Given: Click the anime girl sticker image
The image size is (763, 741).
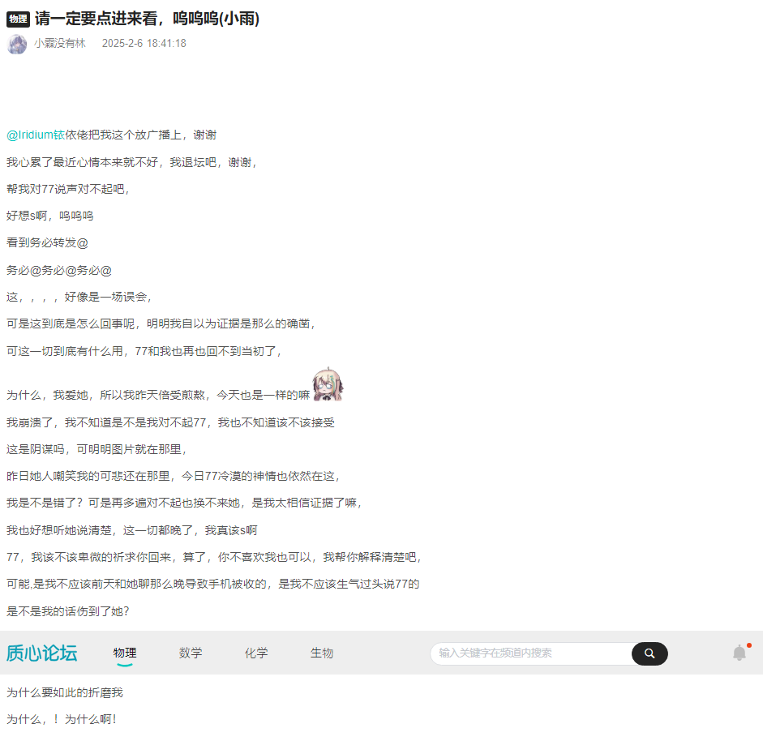Looking at the screenshot, I should [327, 384].
